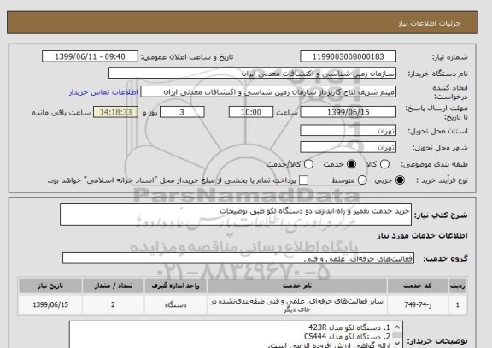
Task: Select the کالا/خدمت radio button
Action: tap(308, 164)
